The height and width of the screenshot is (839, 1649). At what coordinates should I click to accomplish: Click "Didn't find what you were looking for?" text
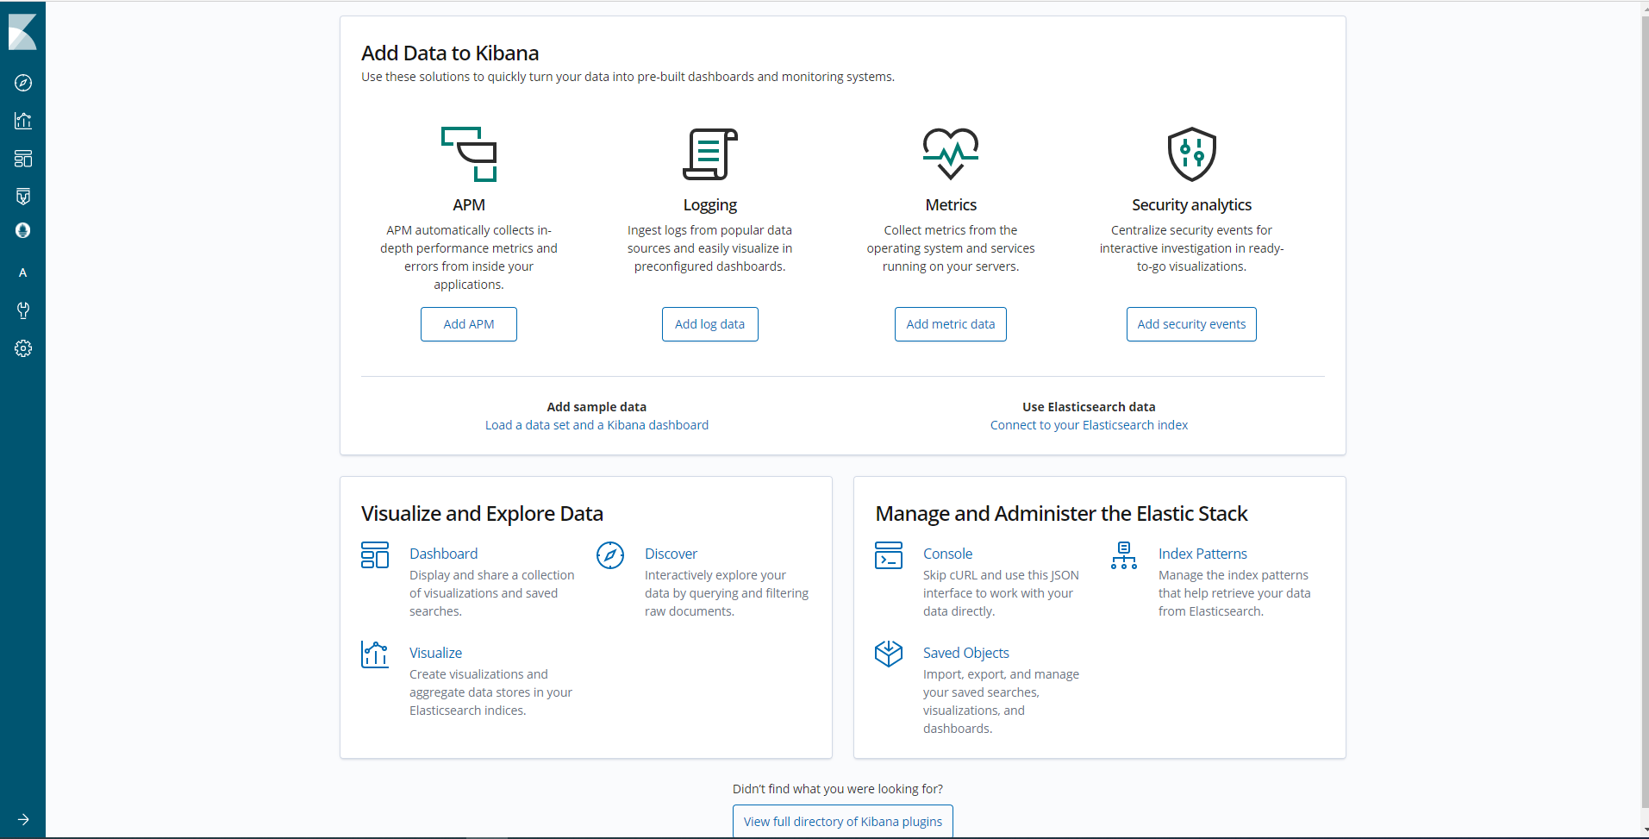[x=838, y=789]
